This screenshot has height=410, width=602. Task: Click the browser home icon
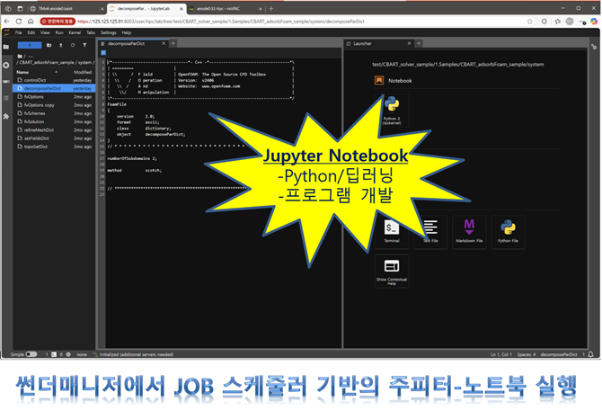pyautogui.click(x=31, y=22)
